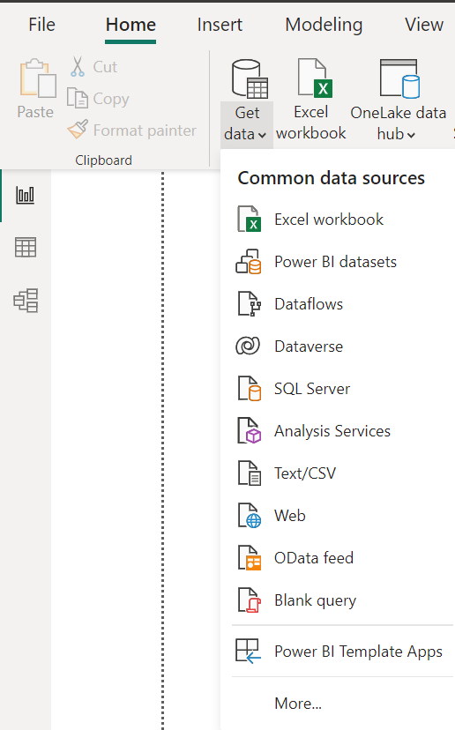Image resolution: width=455 pixels, height=730 pixels.
Task: Select the Power BI datasets icon
Action: point(249,262)
